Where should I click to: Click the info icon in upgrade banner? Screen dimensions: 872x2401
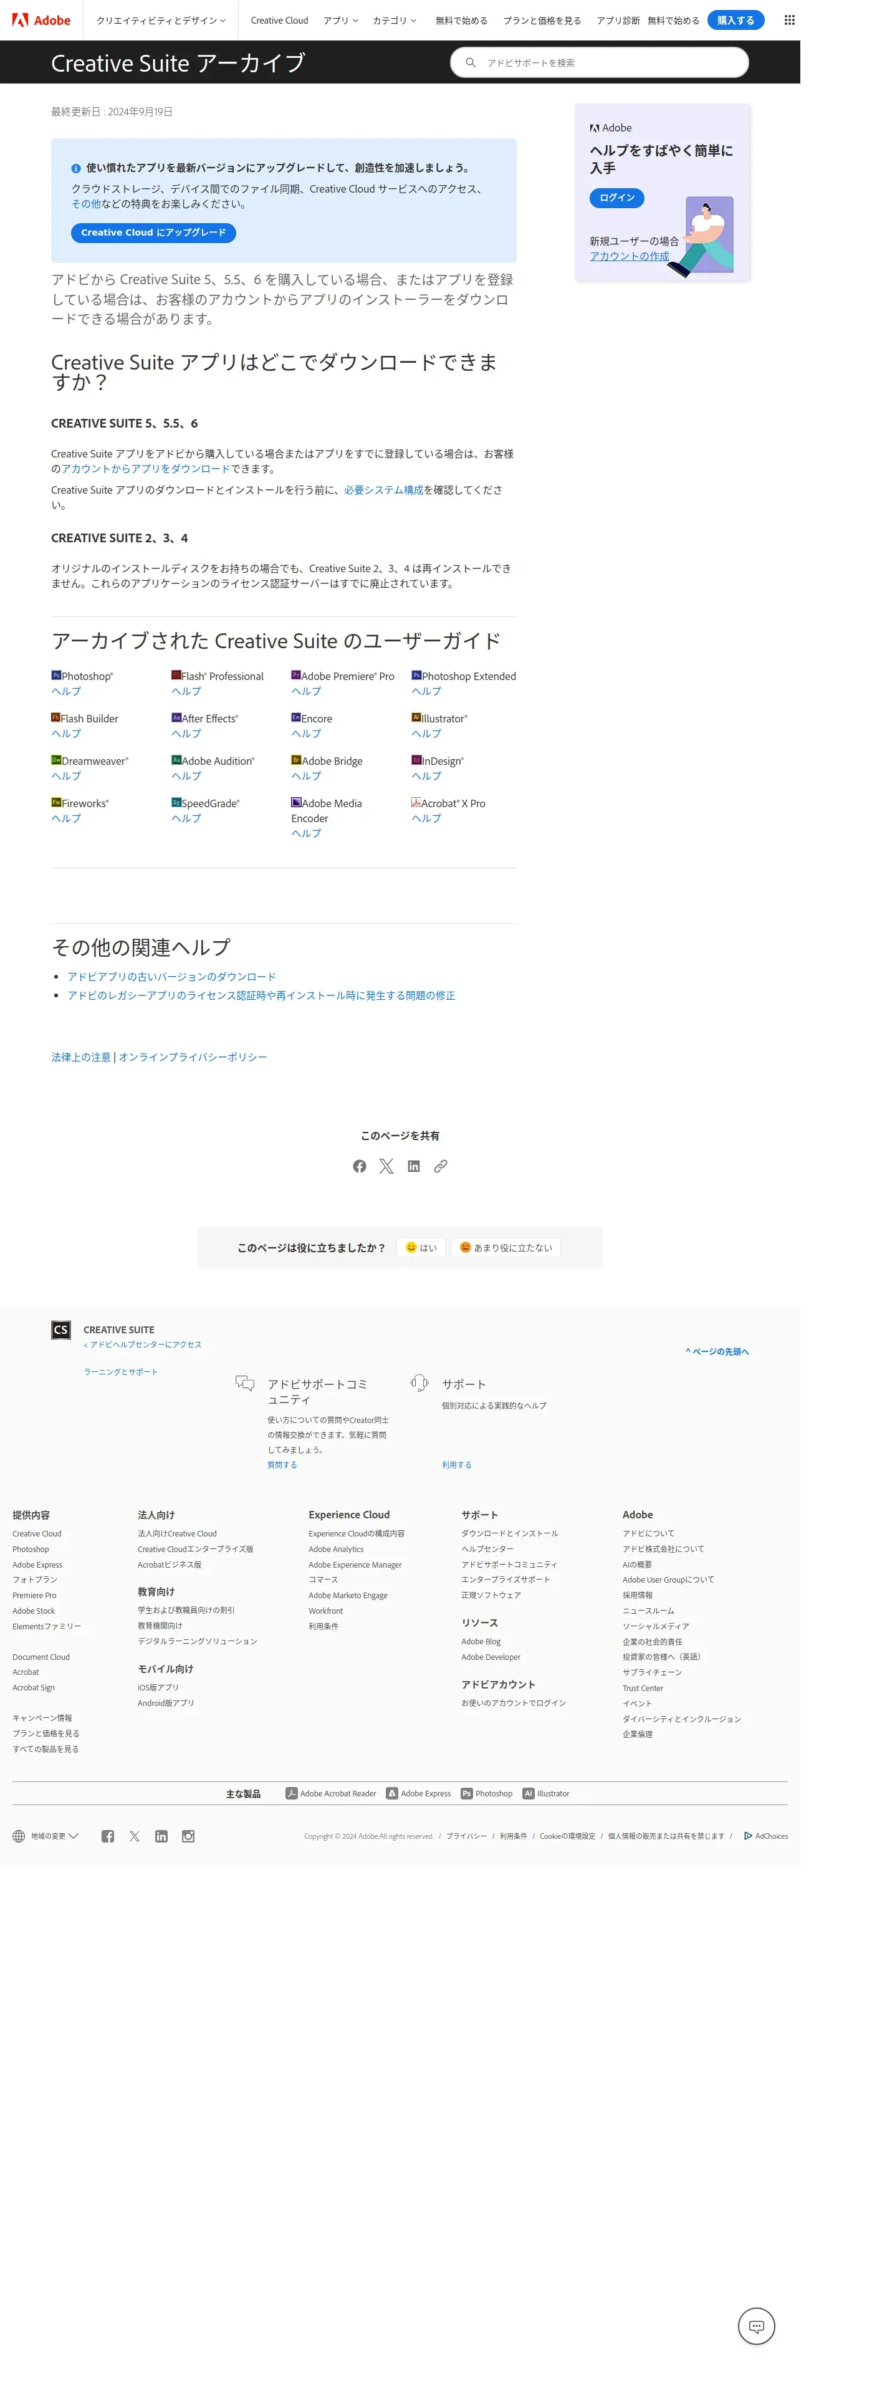click(x=77, y=169)
